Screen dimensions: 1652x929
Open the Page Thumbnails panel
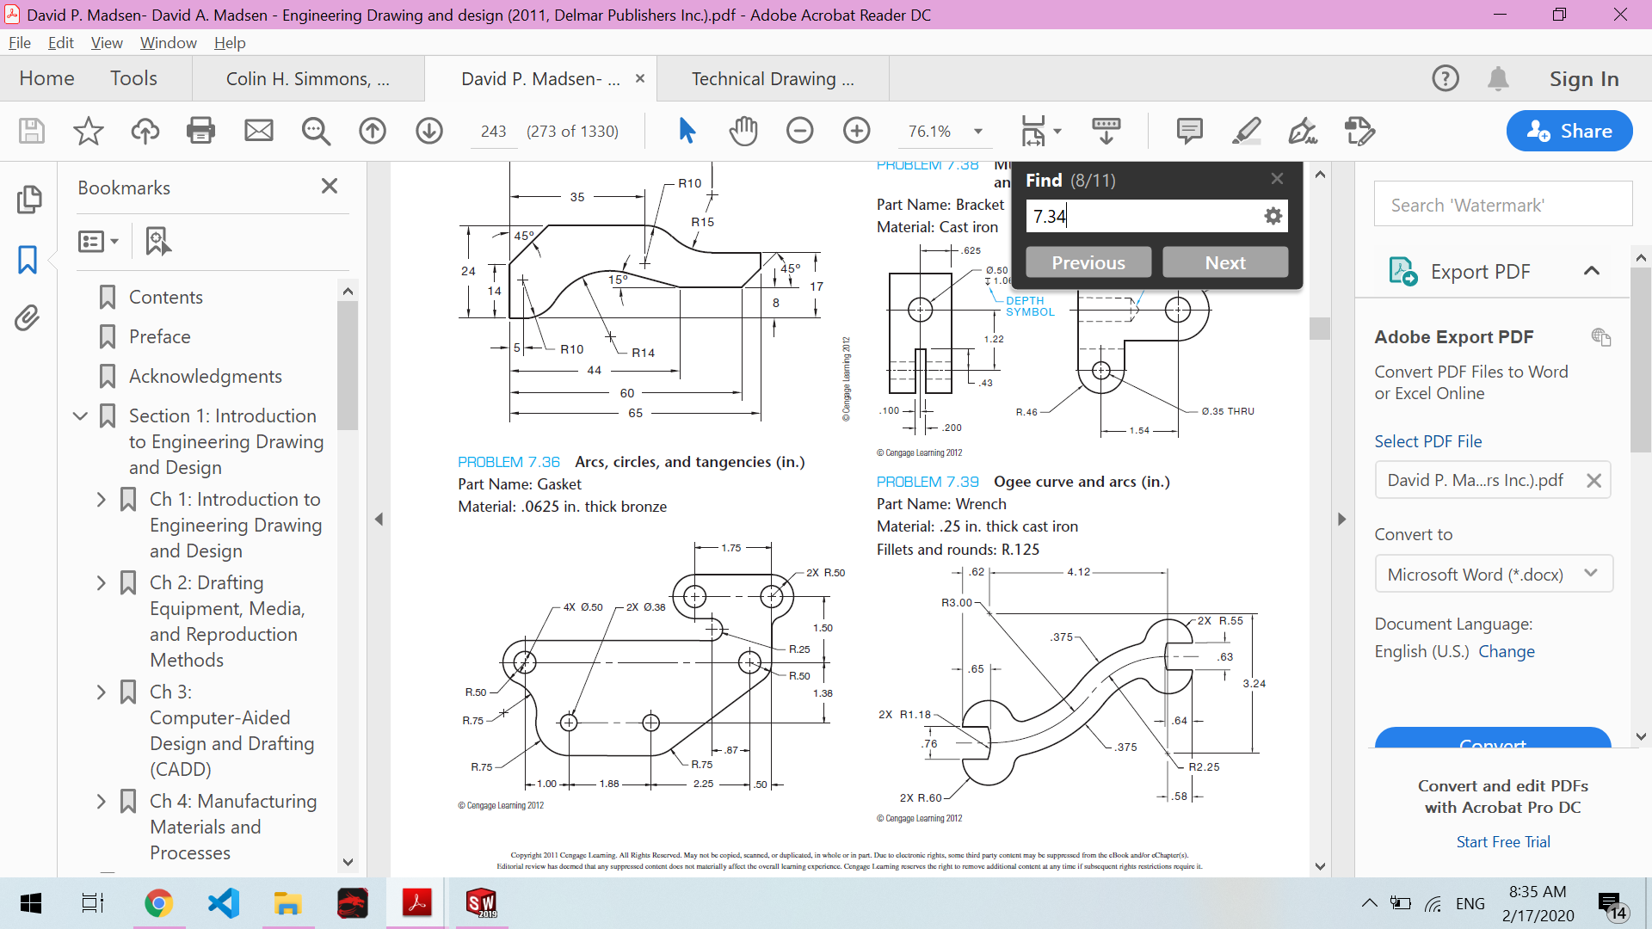[x=28, y=200]
